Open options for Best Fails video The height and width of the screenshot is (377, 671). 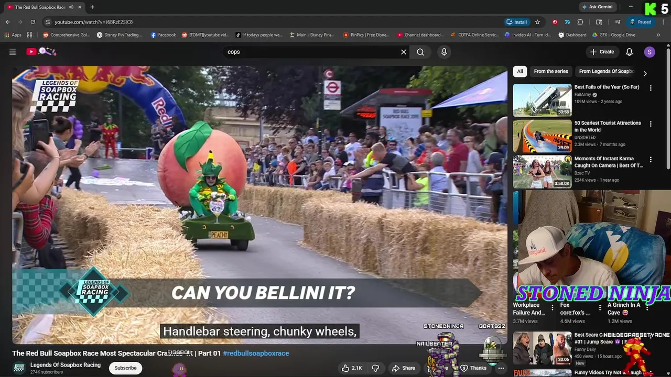[651, 88]
